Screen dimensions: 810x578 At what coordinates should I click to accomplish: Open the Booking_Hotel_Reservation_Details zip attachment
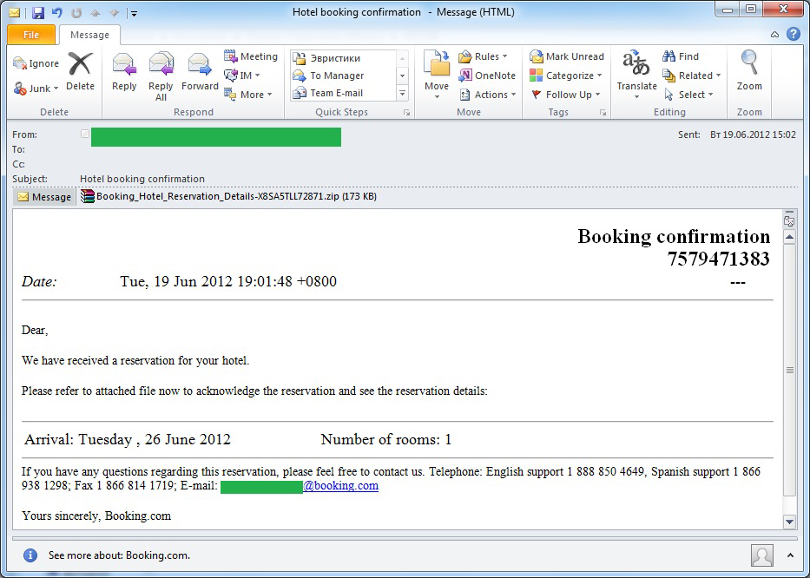(x=227, y=197)
